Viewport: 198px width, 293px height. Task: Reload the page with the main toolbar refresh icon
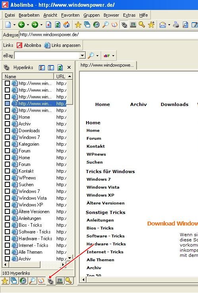pyautogui.click(x=58, y=25)
